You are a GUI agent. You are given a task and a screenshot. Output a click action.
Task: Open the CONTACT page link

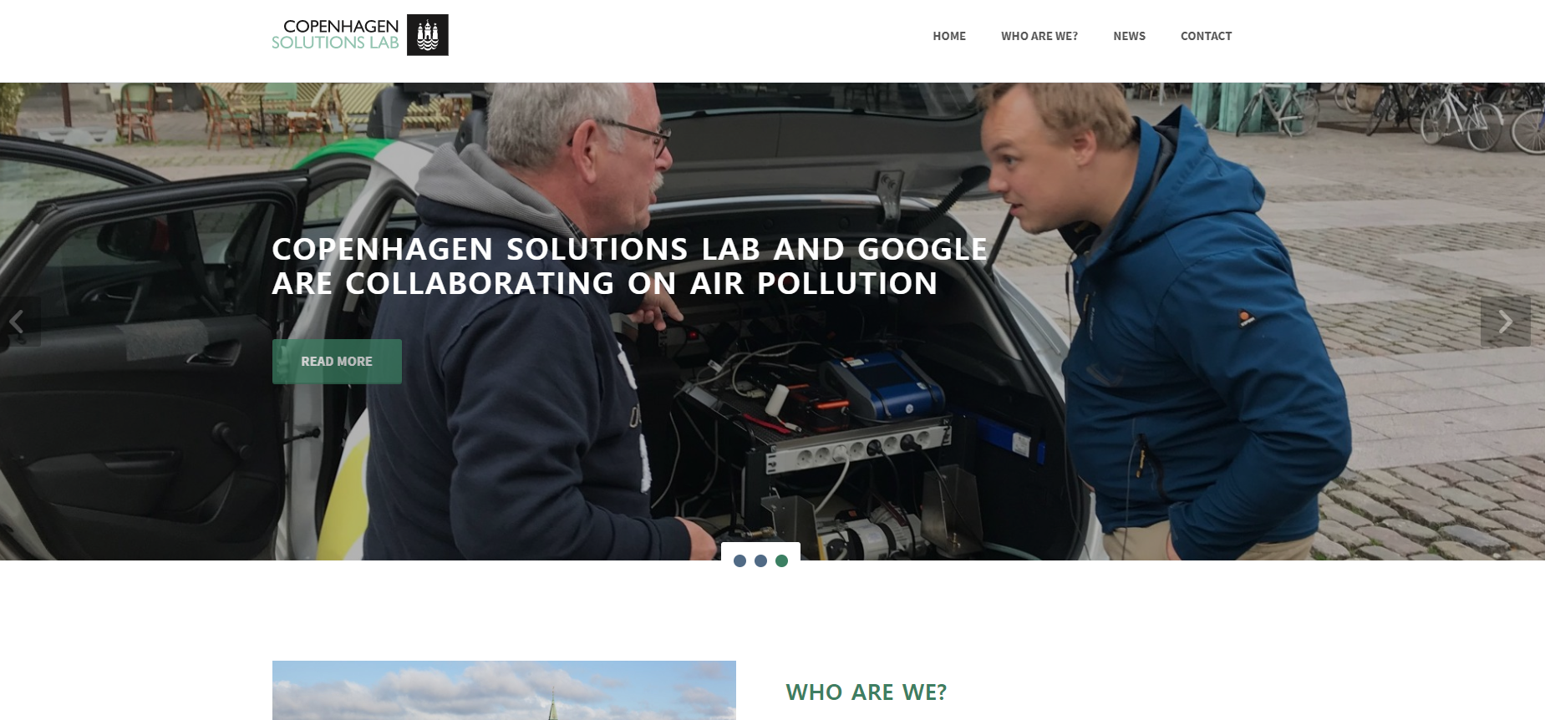pos(1206,36)
